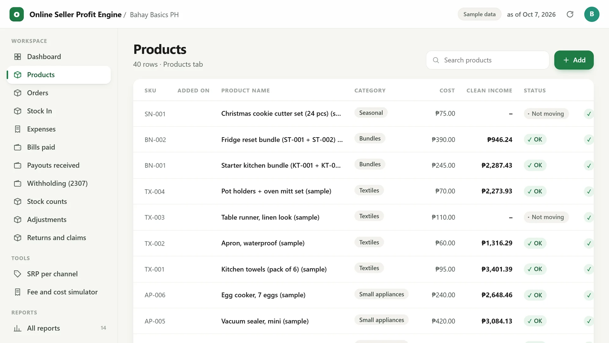Sort by Clean Income column header
Screen dimensions: 609x343
pyautogui.click(x=489, y=91)
